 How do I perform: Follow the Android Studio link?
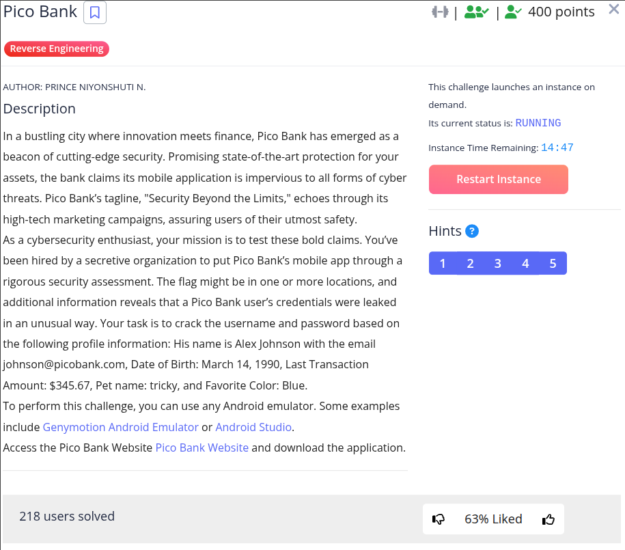[x=253, y=427]
